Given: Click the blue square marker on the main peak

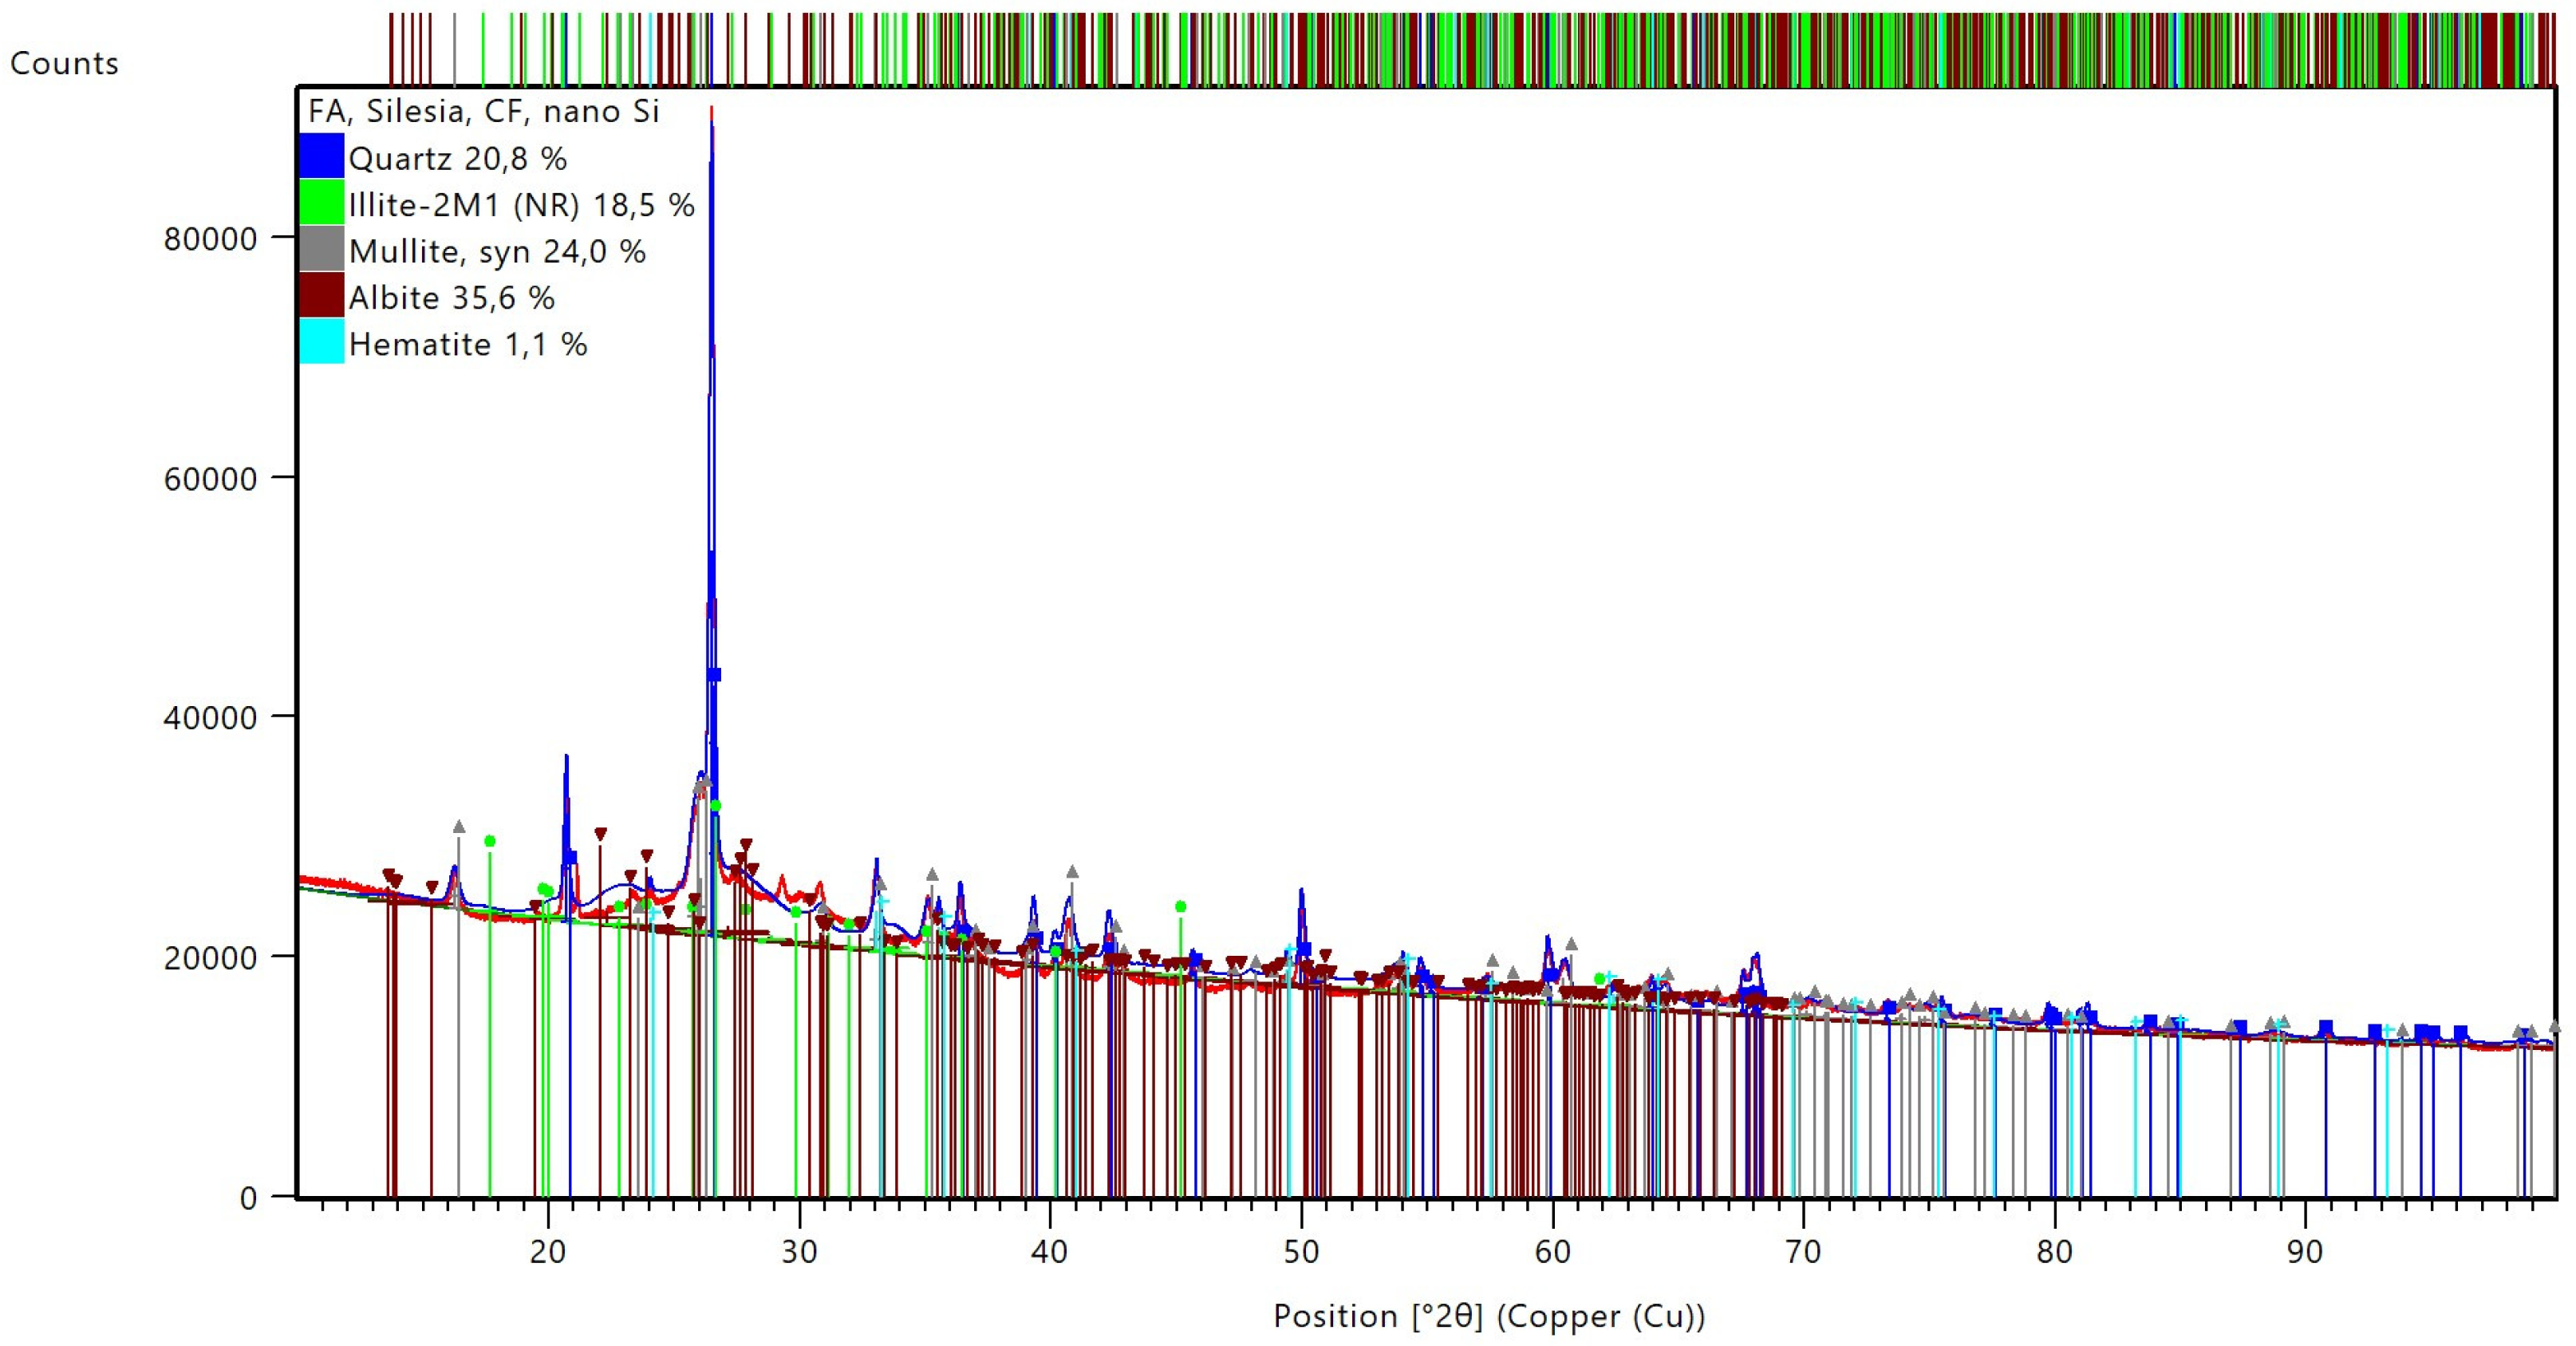Looking at the screenshot, I should pyautogui.click(x=714, y=675).
